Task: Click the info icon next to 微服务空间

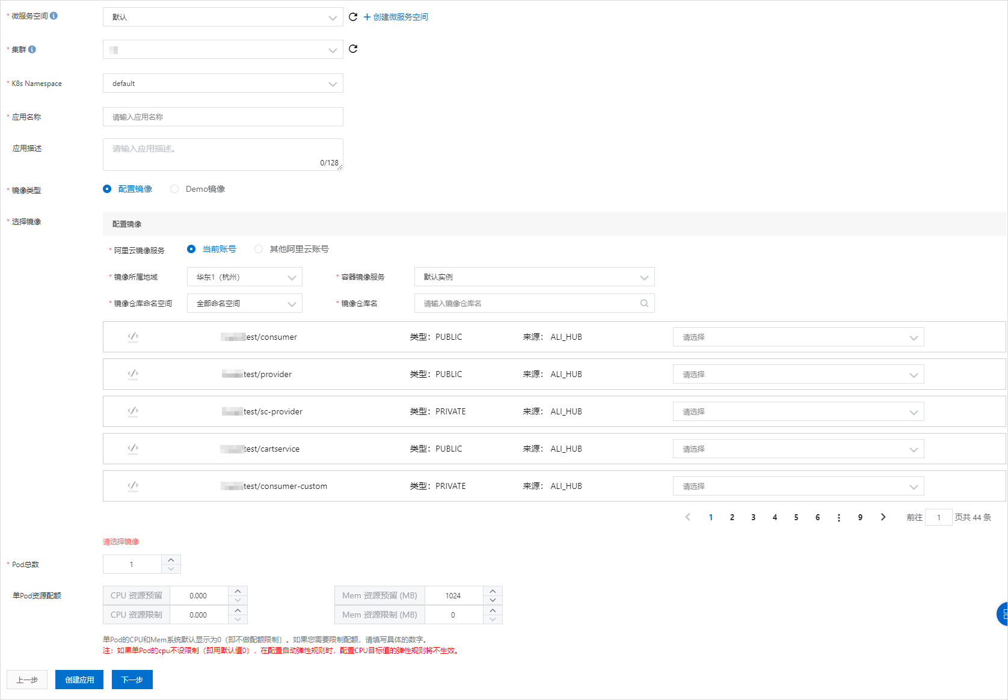Action: [54, 16]
